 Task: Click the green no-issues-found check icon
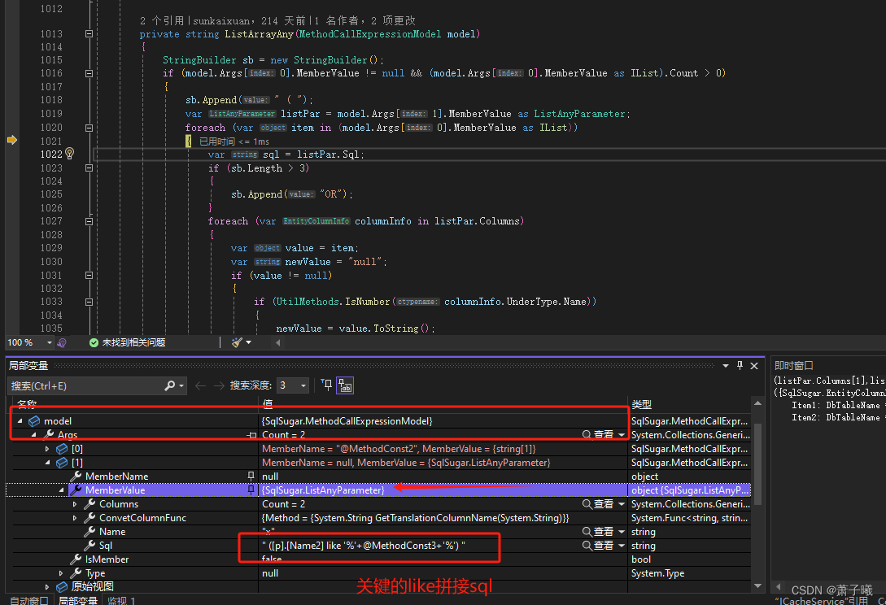pyautogui.click(x=94, y=342)
